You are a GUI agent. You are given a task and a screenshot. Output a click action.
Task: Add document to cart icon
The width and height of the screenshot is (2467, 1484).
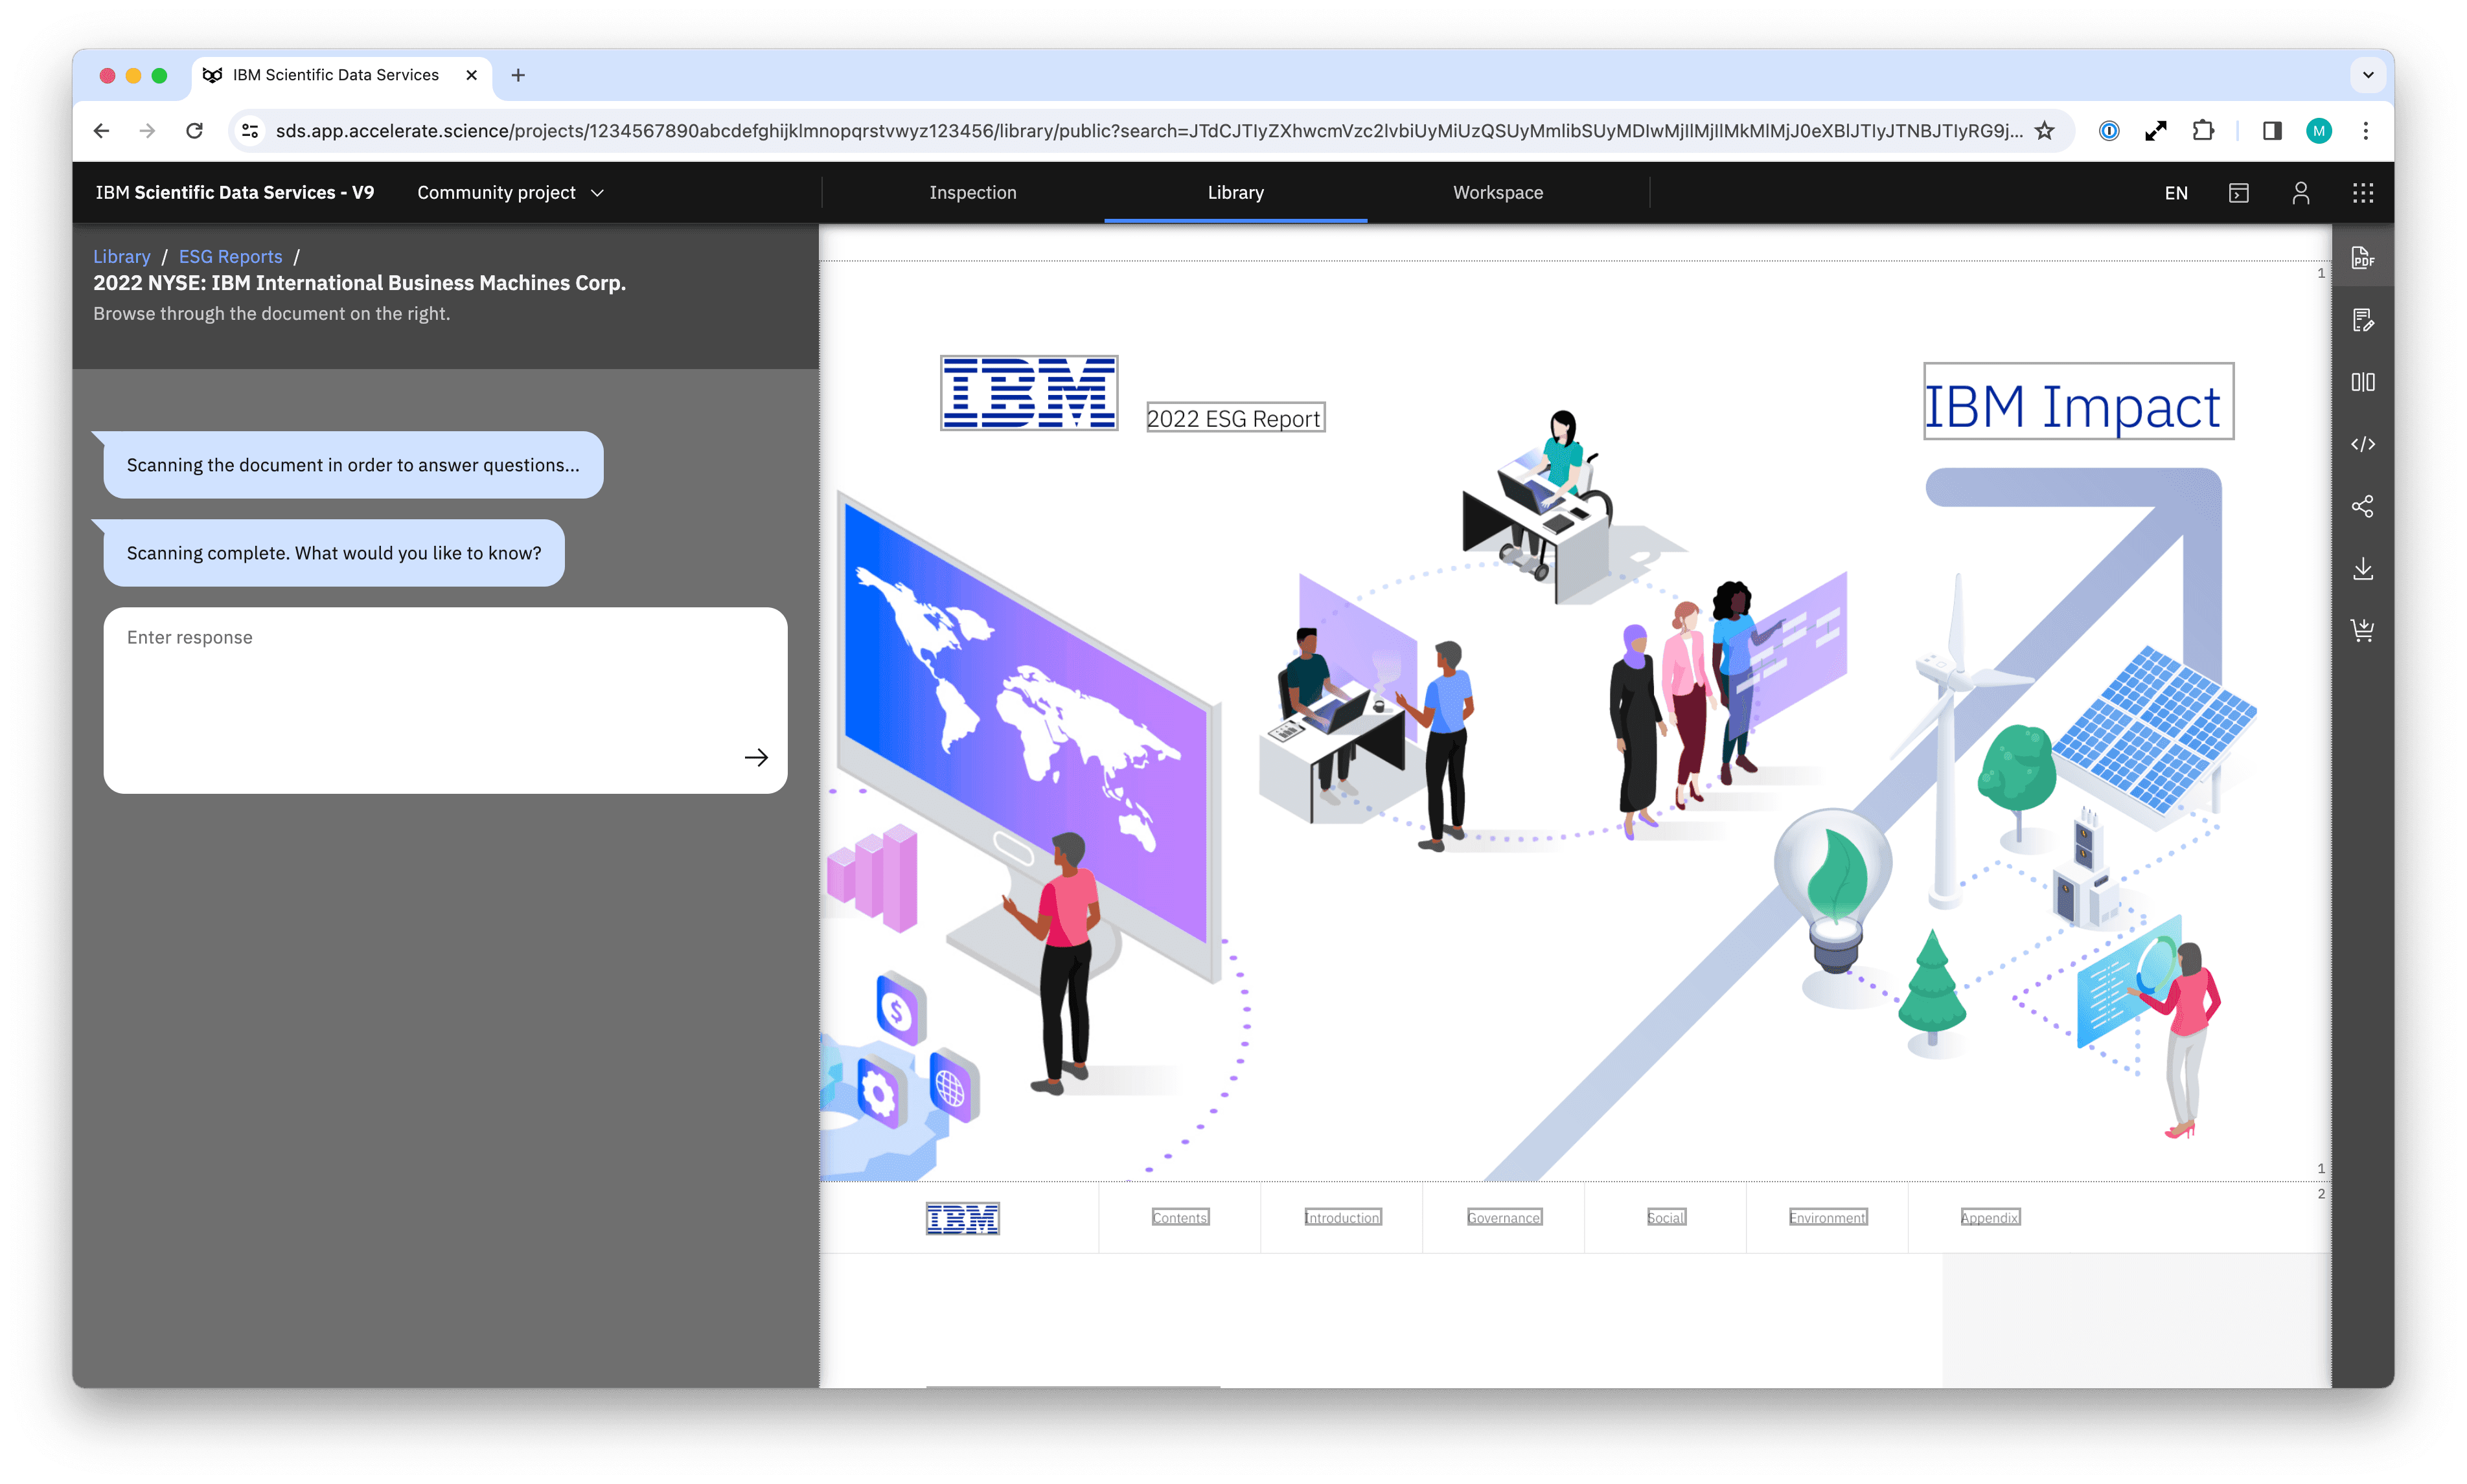pyautogui.click(x=2362, y=630)
